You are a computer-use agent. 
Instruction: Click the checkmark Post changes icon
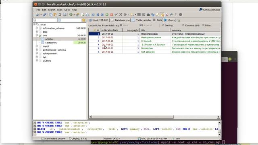tap(116, 15)
